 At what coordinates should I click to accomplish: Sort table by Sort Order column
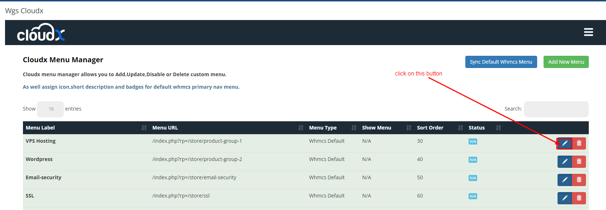[x=430, y=128]
